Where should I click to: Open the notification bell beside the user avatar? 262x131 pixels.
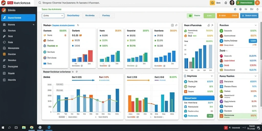tap(226, 3)
